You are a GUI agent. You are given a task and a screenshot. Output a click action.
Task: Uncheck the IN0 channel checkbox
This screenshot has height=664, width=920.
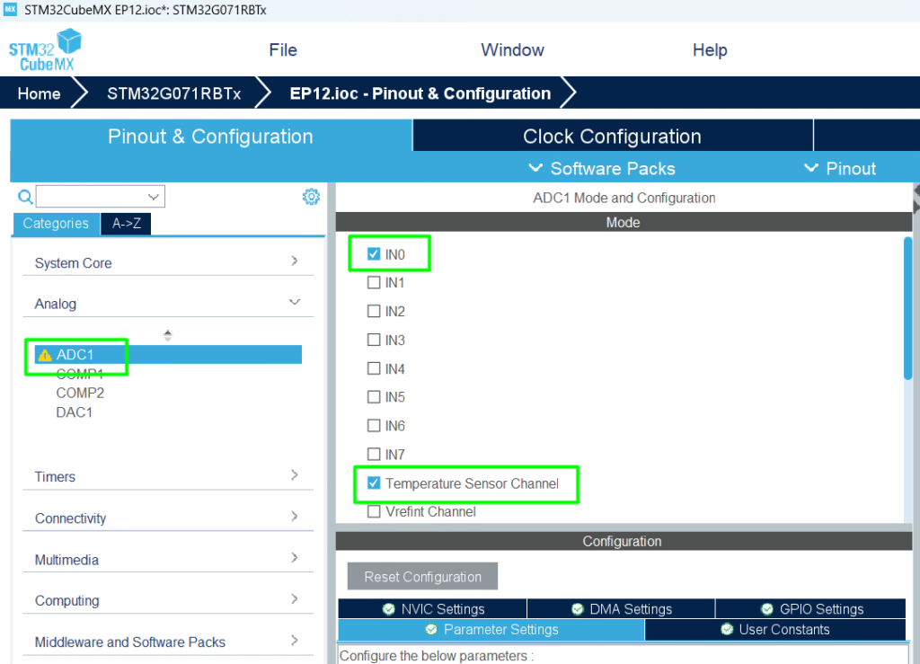[x=374, y=254]
